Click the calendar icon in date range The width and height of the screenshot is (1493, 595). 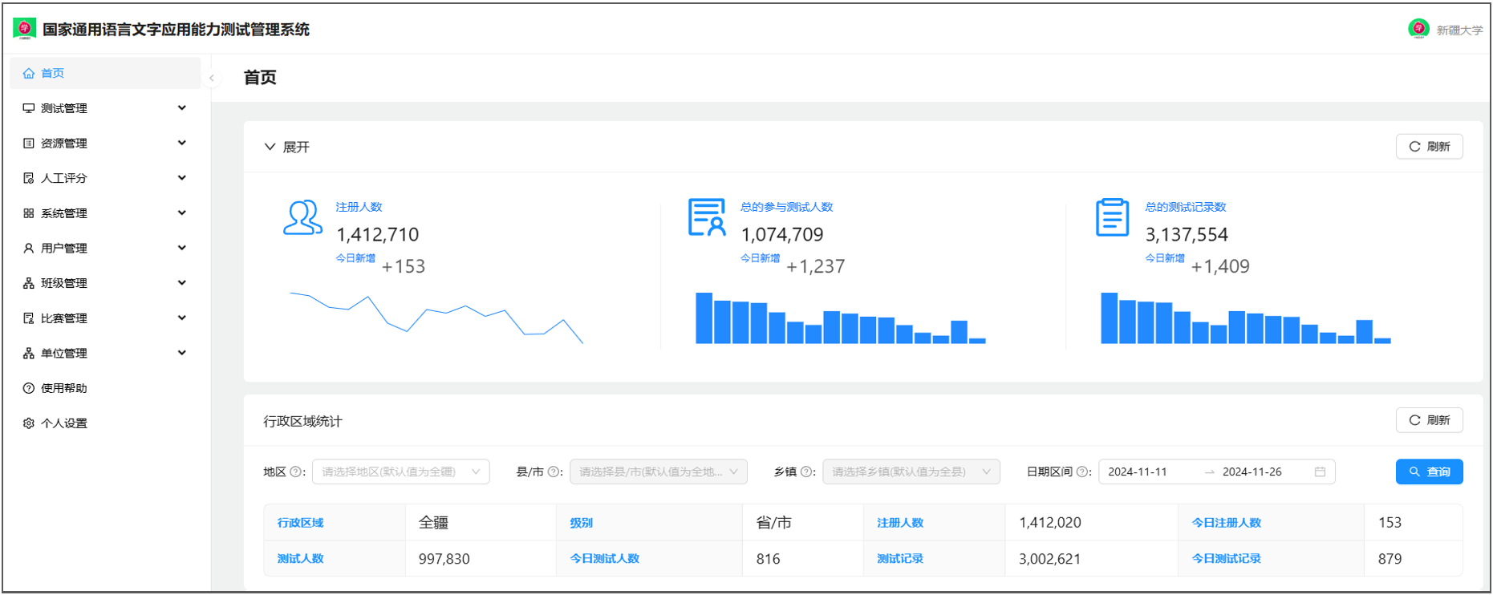pyautogui.click(x=1320, y=472)
